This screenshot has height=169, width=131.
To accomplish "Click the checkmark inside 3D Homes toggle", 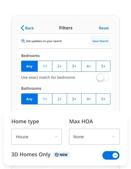I will coord(115,155).
